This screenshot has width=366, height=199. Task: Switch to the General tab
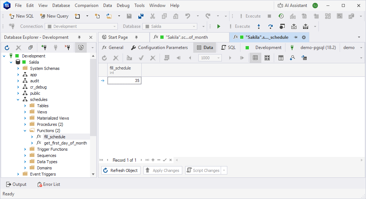pyautogui.click(x=113, y=48)
